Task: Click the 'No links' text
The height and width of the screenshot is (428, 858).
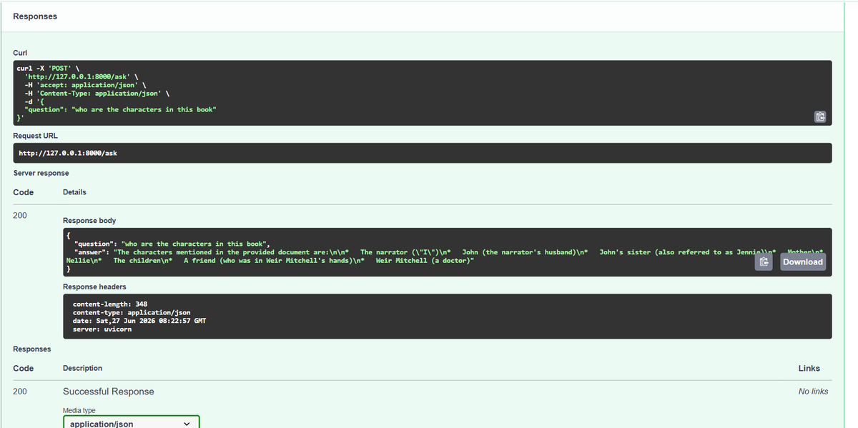Action: 813,392
